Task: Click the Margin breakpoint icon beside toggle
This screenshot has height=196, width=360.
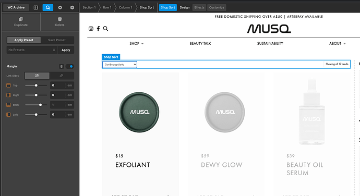Action: pos(62,66)
